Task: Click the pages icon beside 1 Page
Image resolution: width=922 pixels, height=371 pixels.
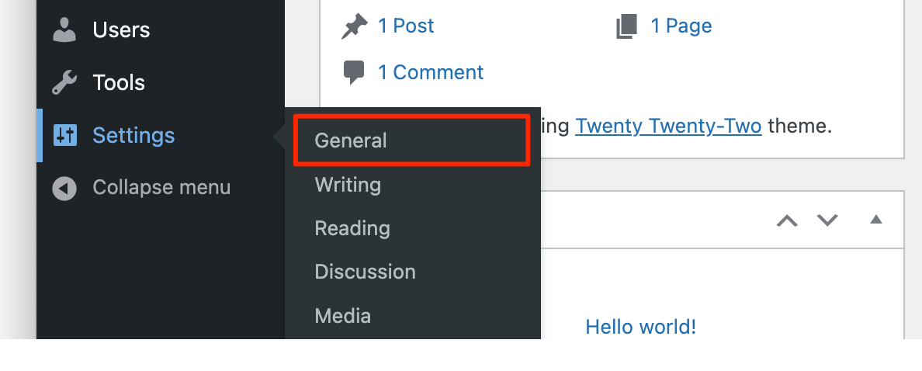Action: point(626,26)
